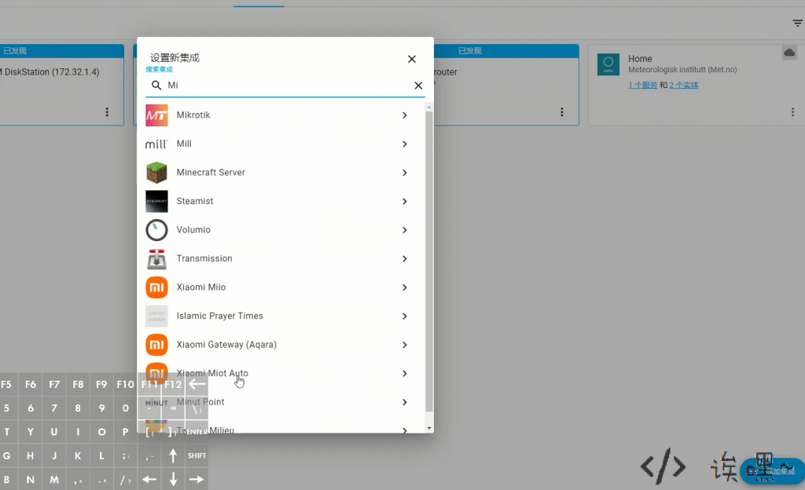
Task: Click the on-screen backspace arrow key
Action: 197,385
